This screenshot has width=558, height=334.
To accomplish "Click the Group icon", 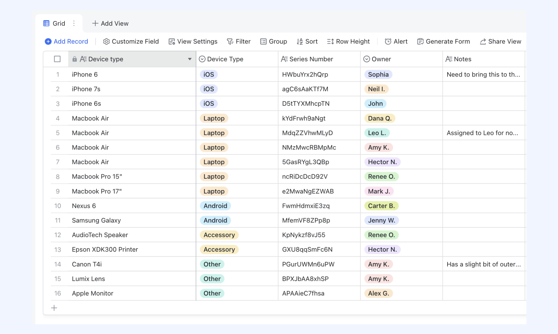I will 263,41.
